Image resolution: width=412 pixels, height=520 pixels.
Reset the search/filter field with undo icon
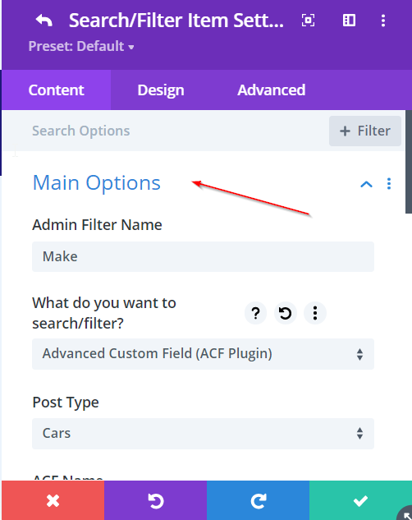pyautogui.click(x=285, y=313)
